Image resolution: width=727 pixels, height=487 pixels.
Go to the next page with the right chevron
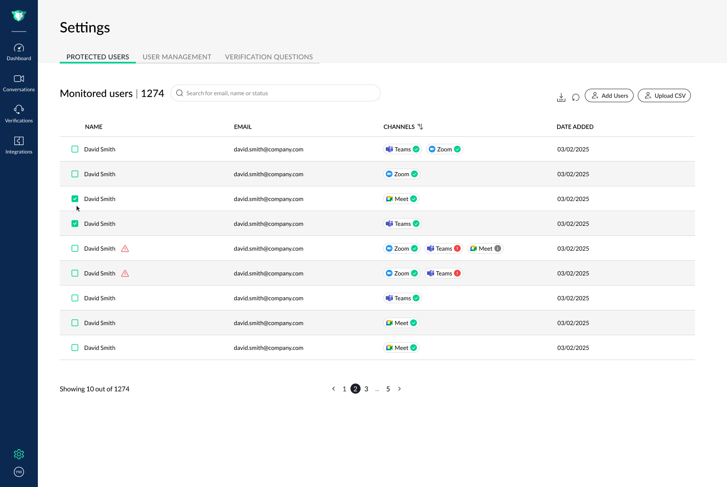pyautogui.click(x=399, y=389)
